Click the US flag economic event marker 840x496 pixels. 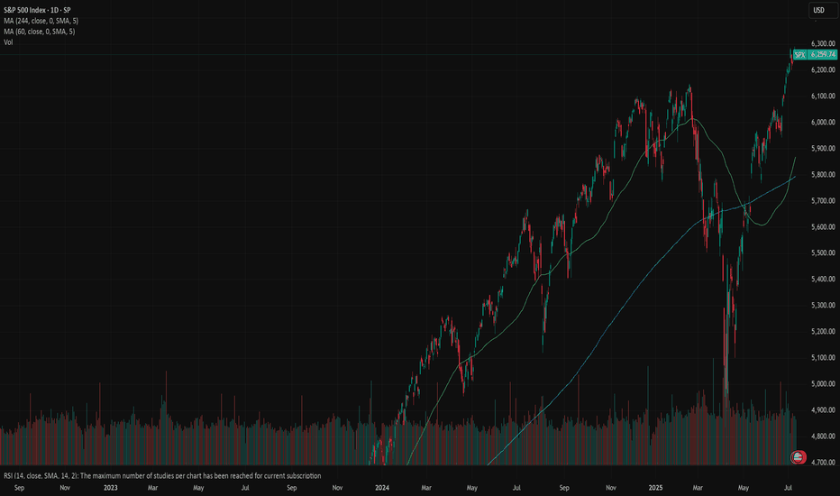pos(798,457)
